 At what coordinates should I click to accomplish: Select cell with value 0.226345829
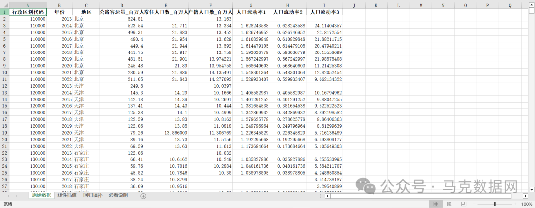(x=288, y=132)
